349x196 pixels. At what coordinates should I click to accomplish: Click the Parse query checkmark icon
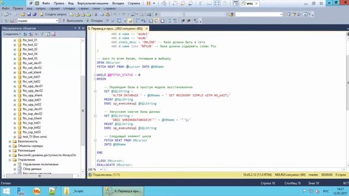[113, 21]
